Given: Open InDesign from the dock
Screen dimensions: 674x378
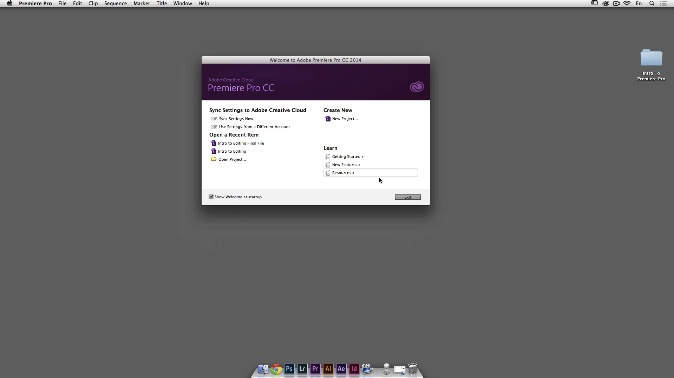Looking at the screenshot, I should pos(354,369).
